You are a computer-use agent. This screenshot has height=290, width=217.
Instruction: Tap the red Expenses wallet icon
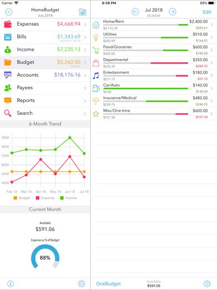point(8,24)
